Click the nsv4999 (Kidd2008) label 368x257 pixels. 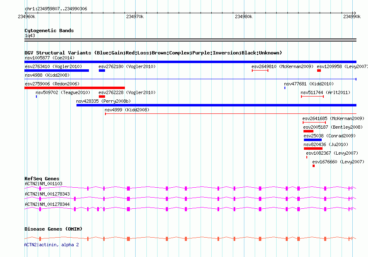coord(127,110)
